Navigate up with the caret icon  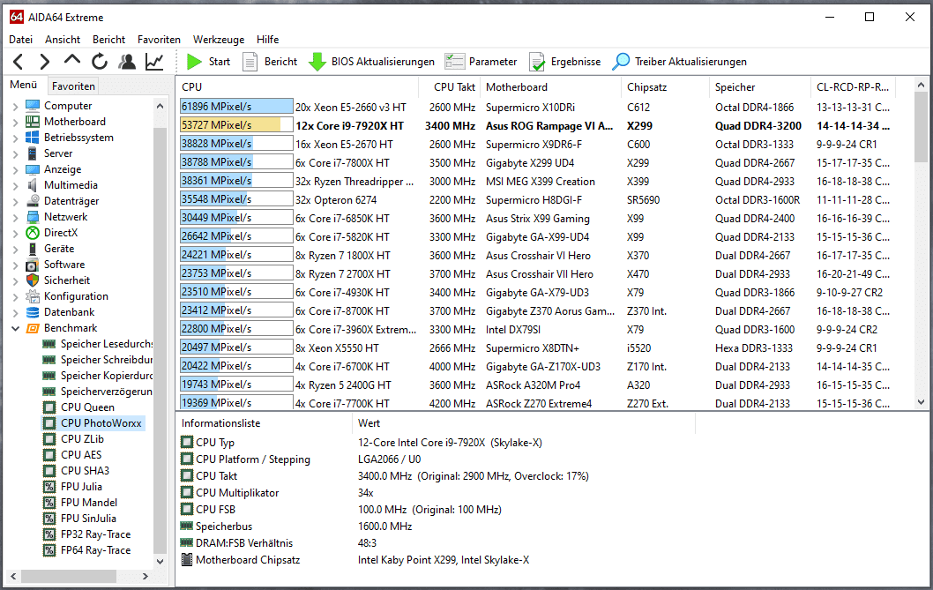(72, 60)
